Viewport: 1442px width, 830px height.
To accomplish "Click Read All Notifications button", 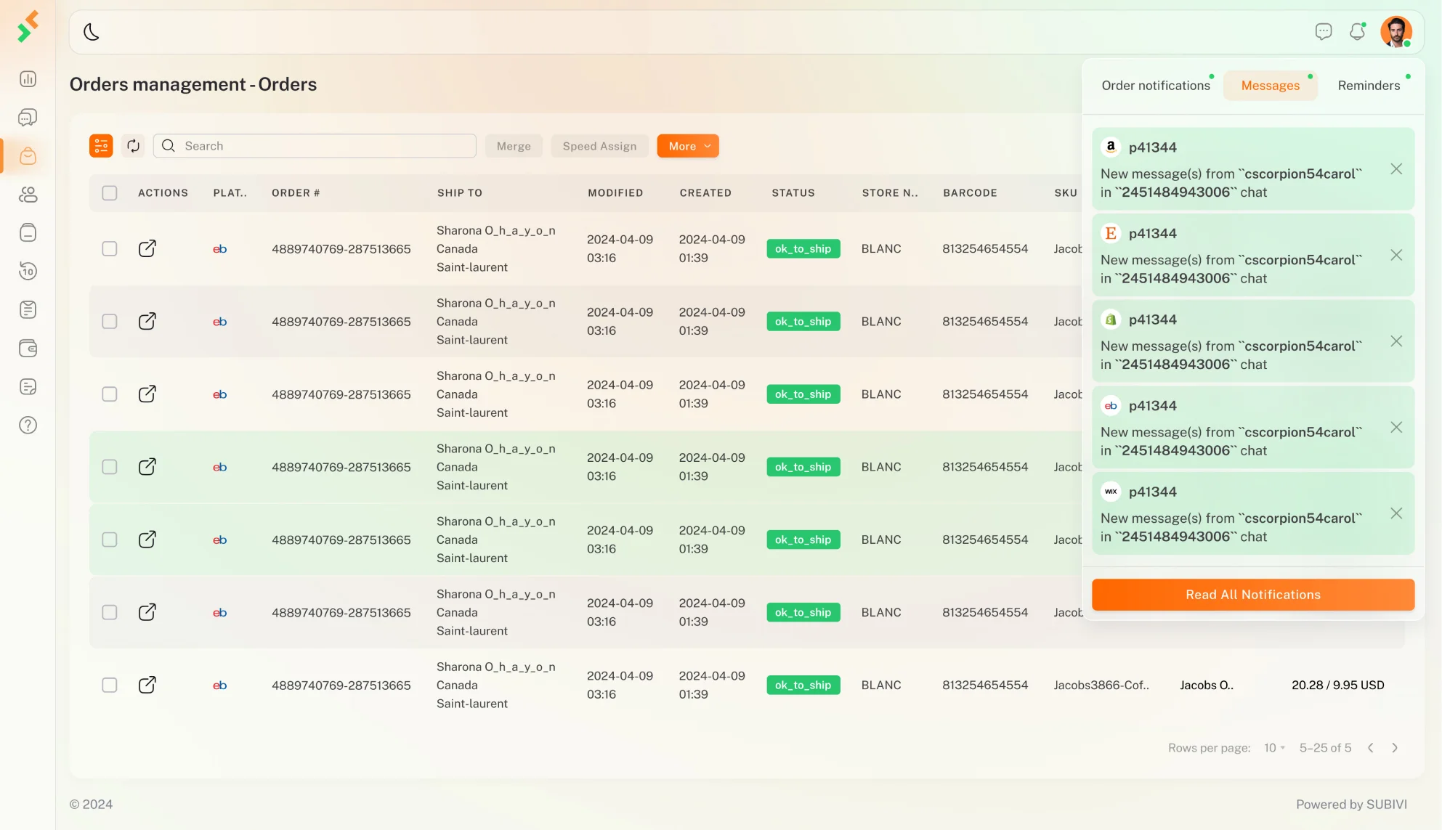I will 1252,595.
